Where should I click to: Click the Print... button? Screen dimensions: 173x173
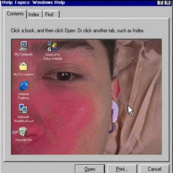(122, 169)
